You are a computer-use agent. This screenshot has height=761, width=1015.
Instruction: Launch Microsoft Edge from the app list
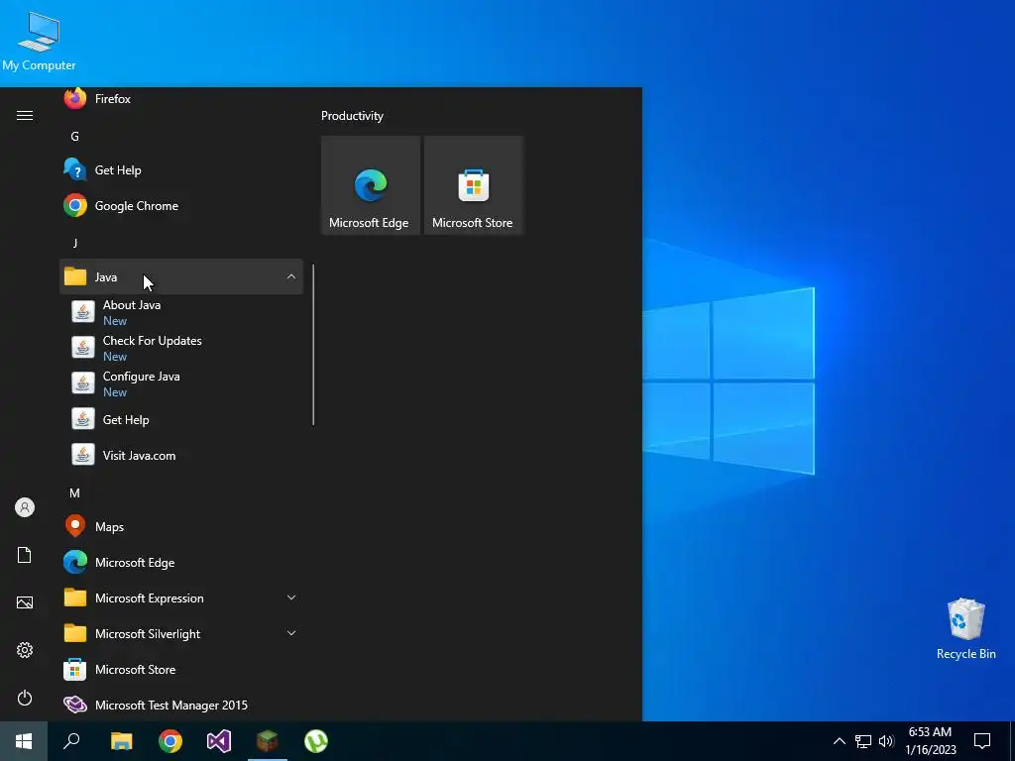click(x=181, y=563)
